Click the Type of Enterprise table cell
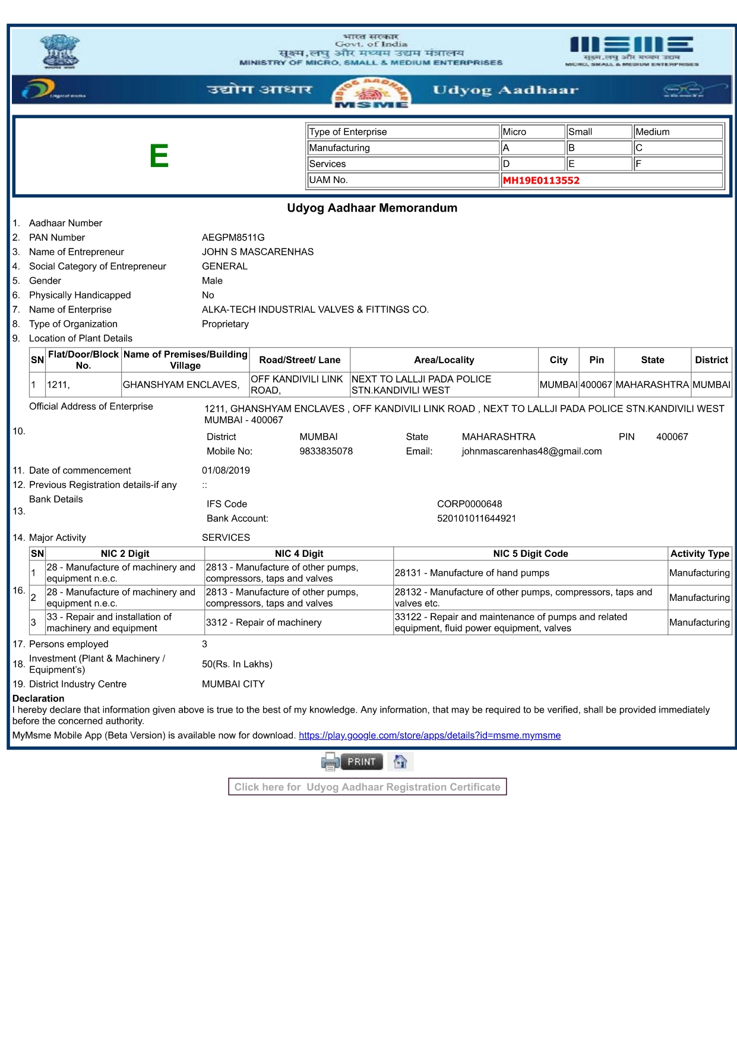The height and width of the screenshot is (1043, 737). (403, 132)
